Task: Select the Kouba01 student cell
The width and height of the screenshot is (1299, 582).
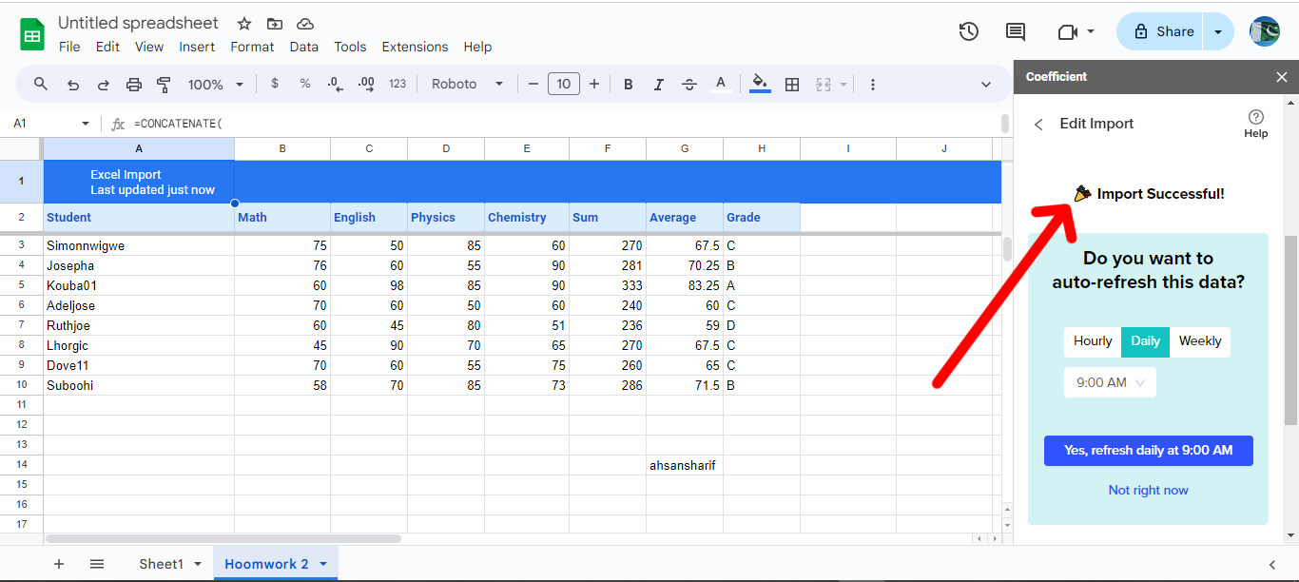Action: coord(139,285)
